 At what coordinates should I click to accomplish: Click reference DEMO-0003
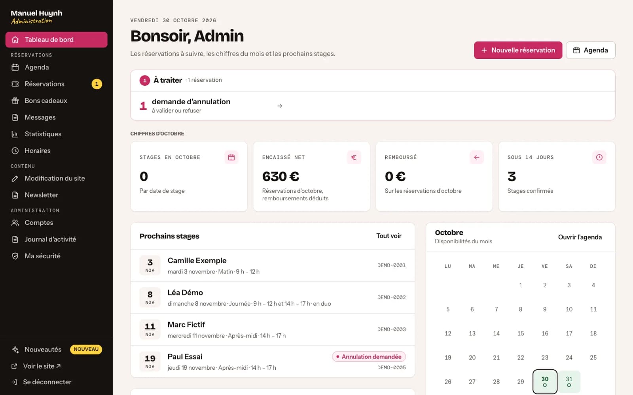click(391, 329)
